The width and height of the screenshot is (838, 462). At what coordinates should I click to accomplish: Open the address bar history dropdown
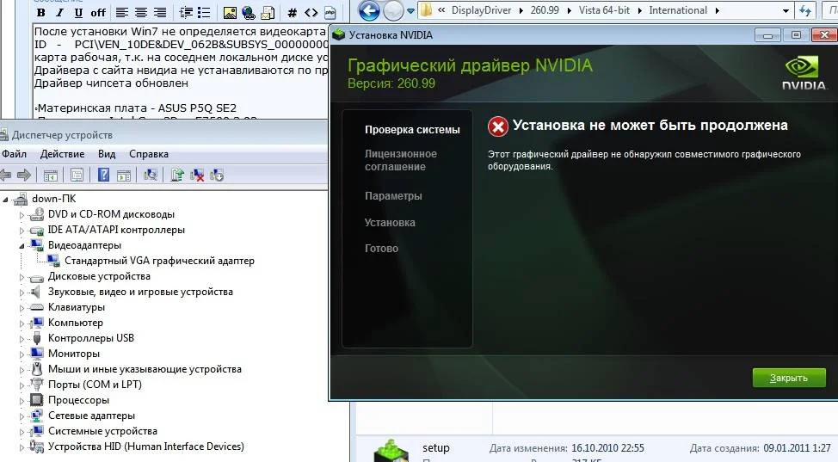coord(786,10)
